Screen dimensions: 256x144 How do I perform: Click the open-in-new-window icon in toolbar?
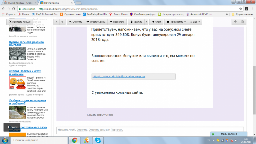(243, 22)
